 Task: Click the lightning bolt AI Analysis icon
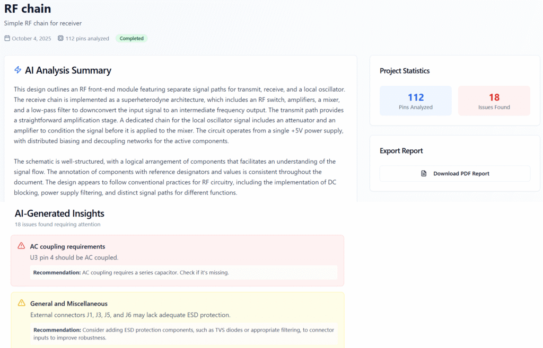pos(17,70)
